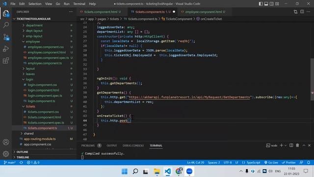
Task: Switch to the Output panel tab
Action: (112, 146)
